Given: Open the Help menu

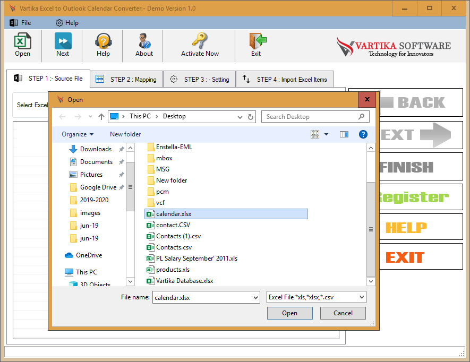Looking at the screenshot, I should [x=67, y=23].
